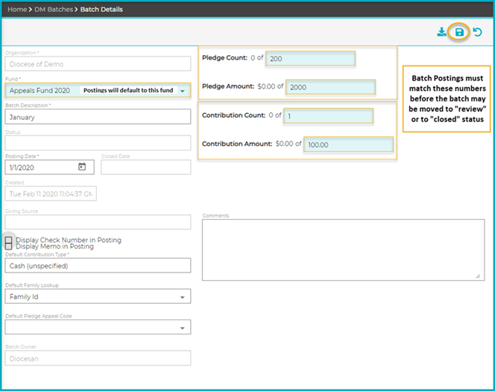Open the Default Pledge Appeal Code dropdown
This screenshot has width=495, height=391.
pyautogui.click(x=183, y=328)
